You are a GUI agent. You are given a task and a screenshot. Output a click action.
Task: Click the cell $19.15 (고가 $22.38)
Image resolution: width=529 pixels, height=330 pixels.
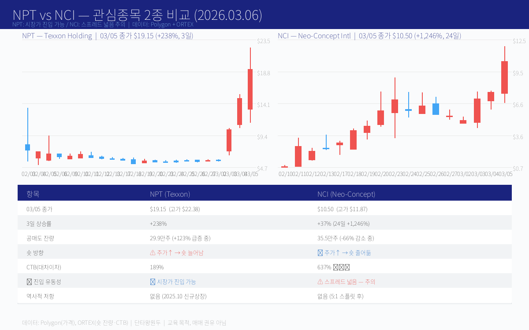tap(175, 209)
